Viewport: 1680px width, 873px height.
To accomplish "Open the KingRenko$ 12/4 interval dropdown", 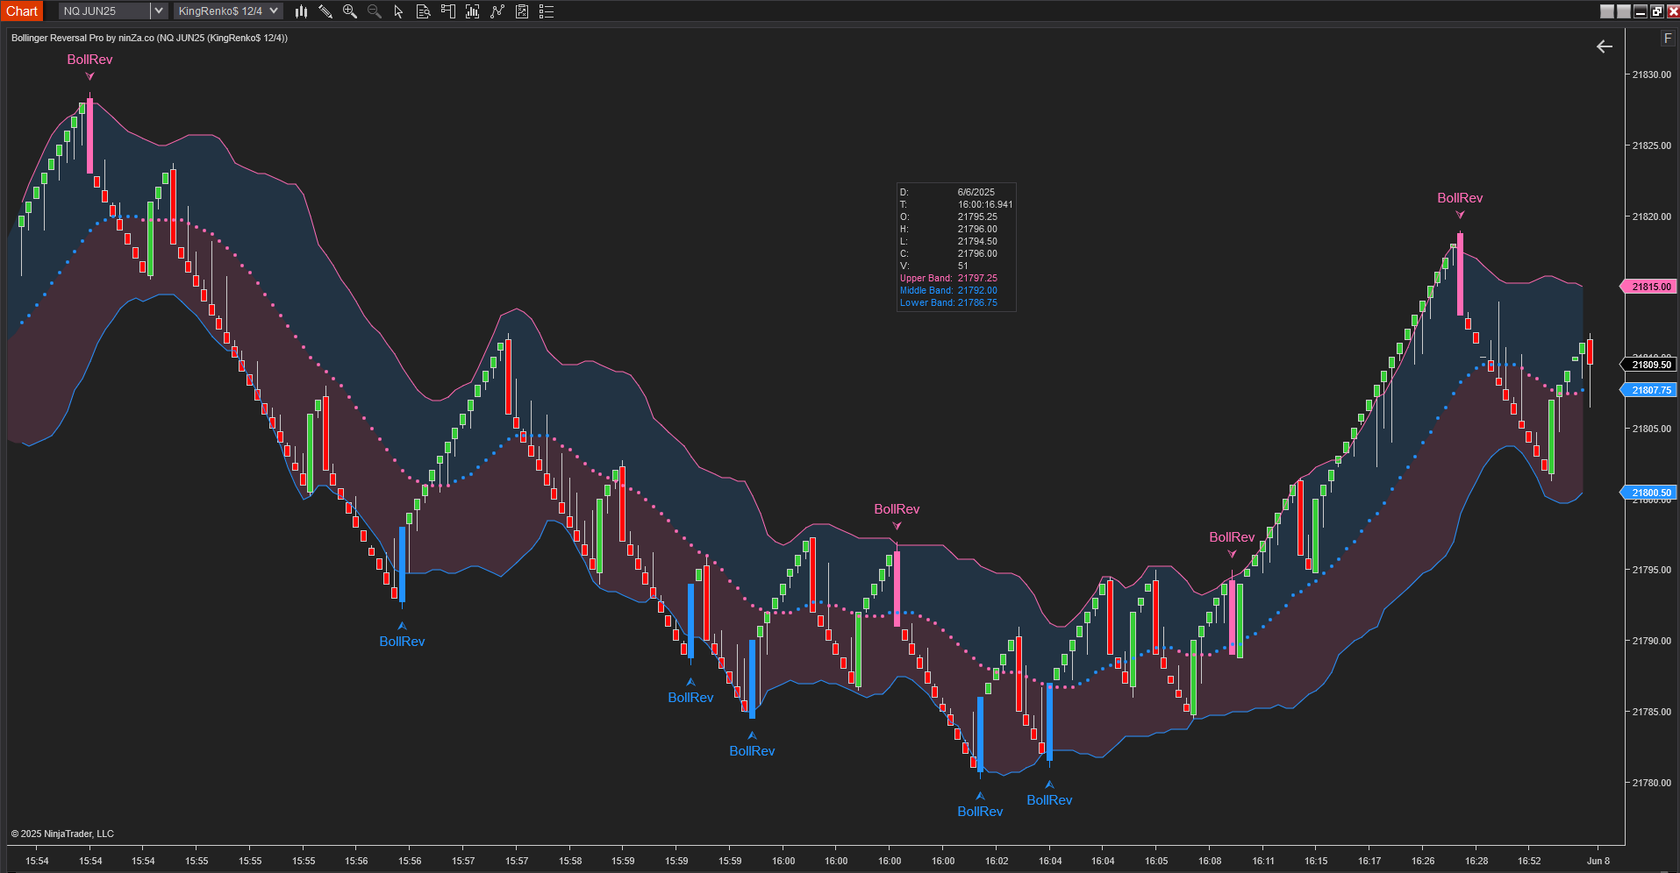I will [x=228, y=11].
